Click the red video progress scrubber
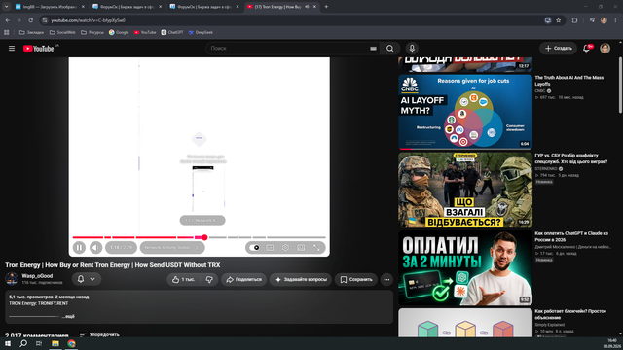The image size is (623, 350). 204,237
